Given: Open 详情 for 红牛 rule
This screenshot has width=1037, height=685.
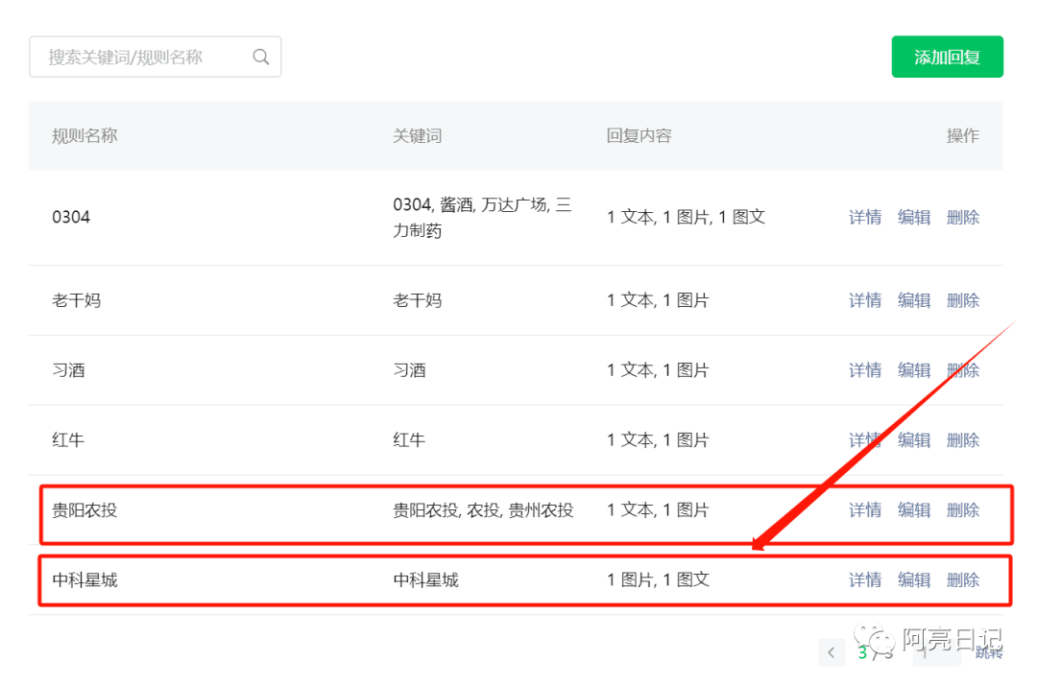Looking at the screenshot, I should (x=865, y=440).
